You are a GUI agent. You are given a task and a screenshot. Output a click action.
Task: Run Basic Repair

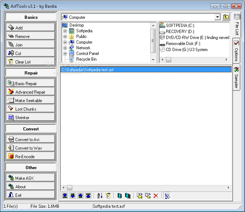coord(30,83)
